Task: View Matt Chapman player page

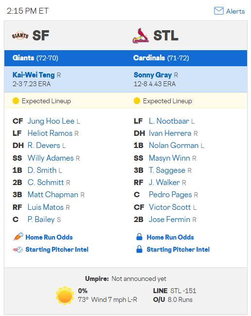Action: (x=53, y=195)
